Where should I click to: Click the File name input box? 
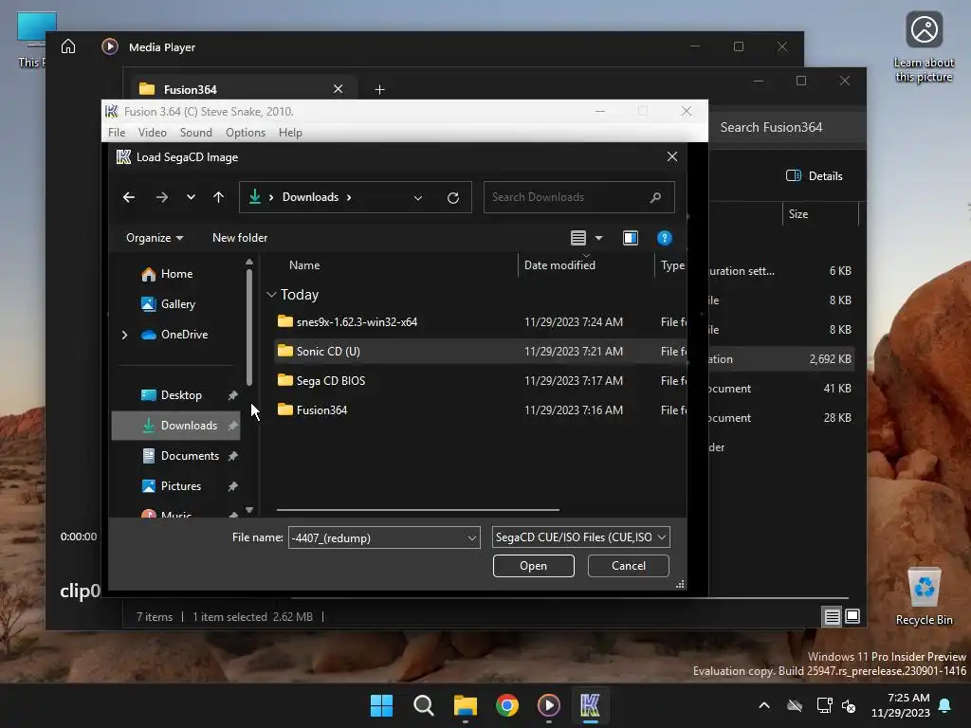pos(376,537)
